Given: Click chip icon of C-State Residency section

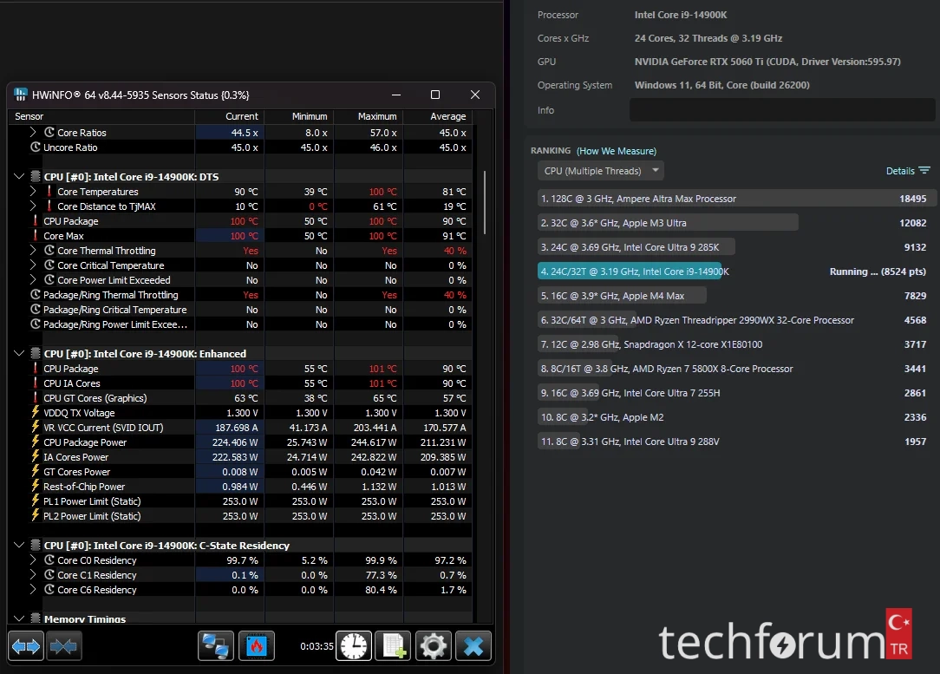Looking at the screenshot, I should [36, 545].
